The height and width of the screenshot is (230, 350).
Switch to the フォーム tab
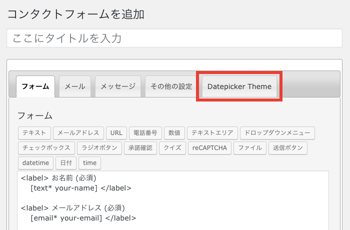coord(35,86)
